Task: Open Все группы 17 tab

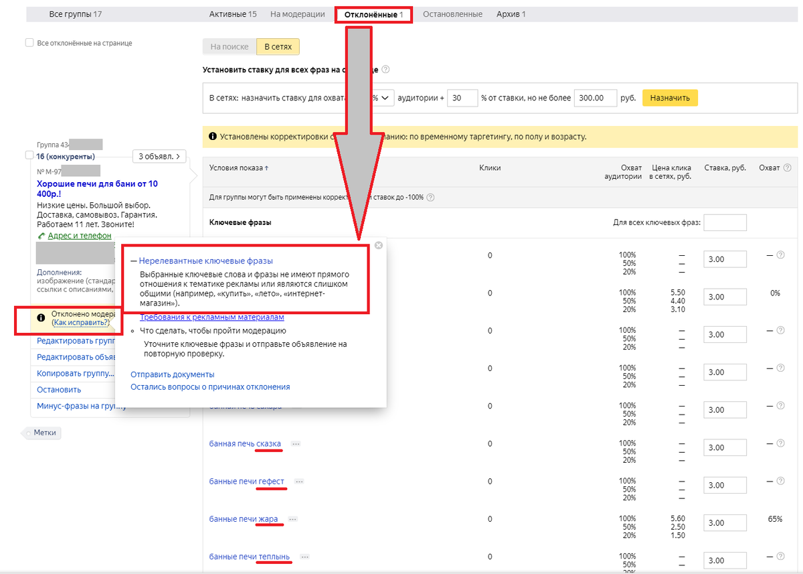Action: pyautogui.click(x=76, y=14)
